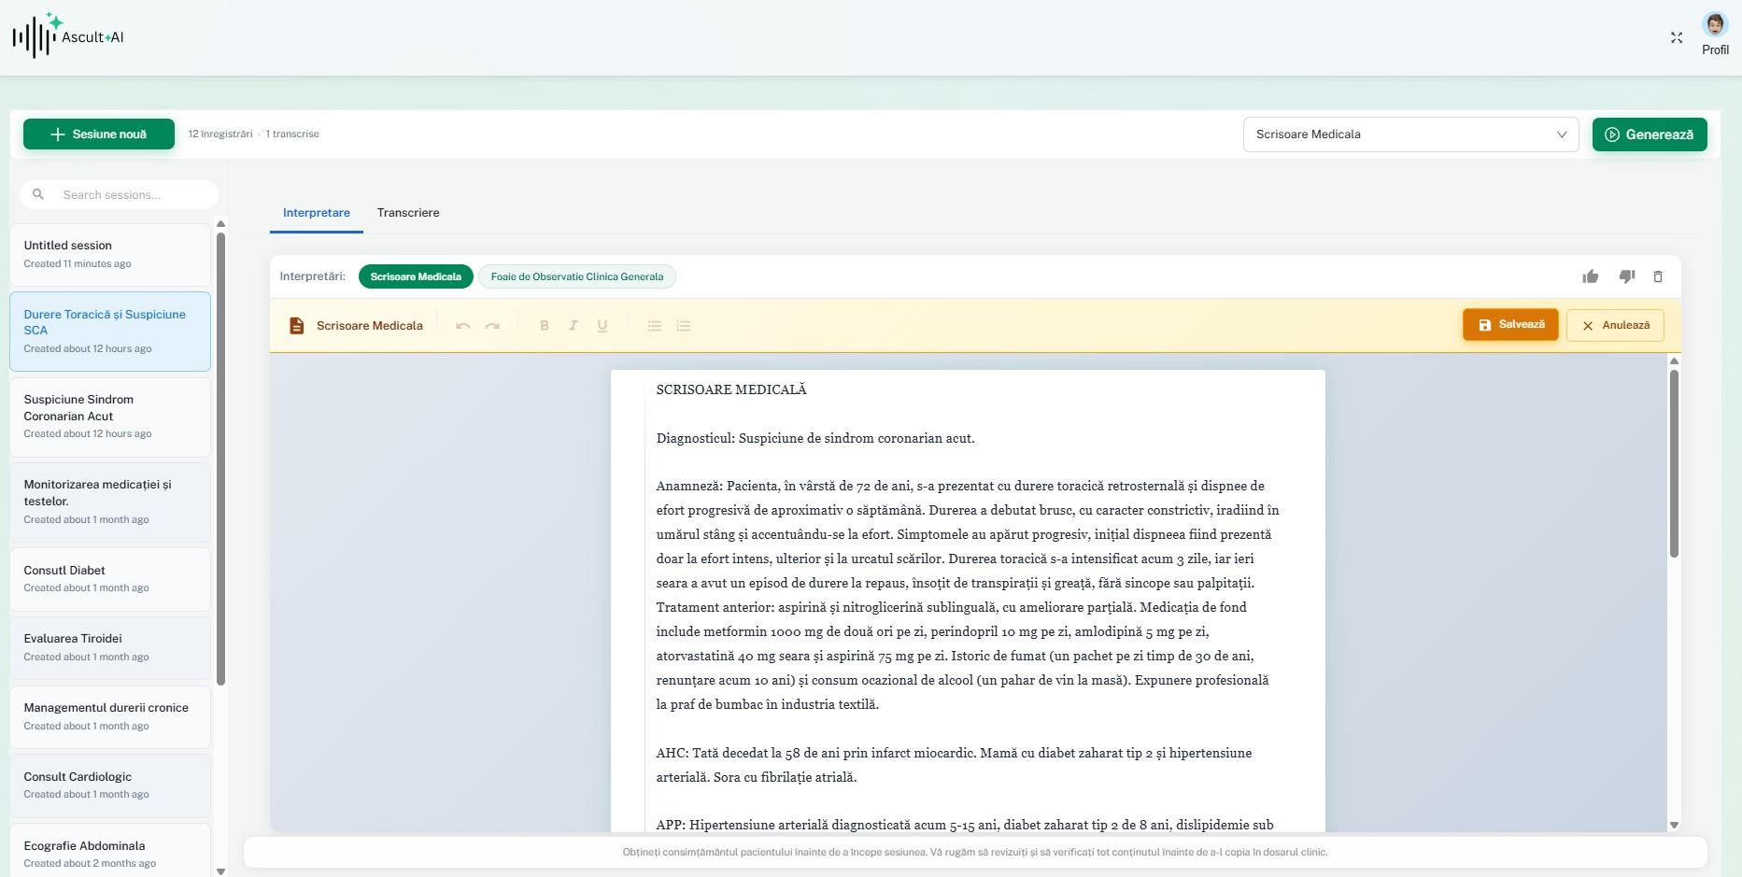
Task: Select Foaie de Observatie Clinica Generala chip
Action: 576,276
